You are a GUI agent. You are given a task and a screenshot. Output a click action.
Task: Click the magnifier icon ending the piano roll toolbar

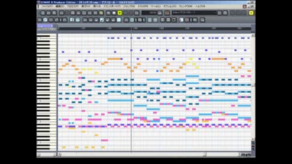[x=203, y=20]
